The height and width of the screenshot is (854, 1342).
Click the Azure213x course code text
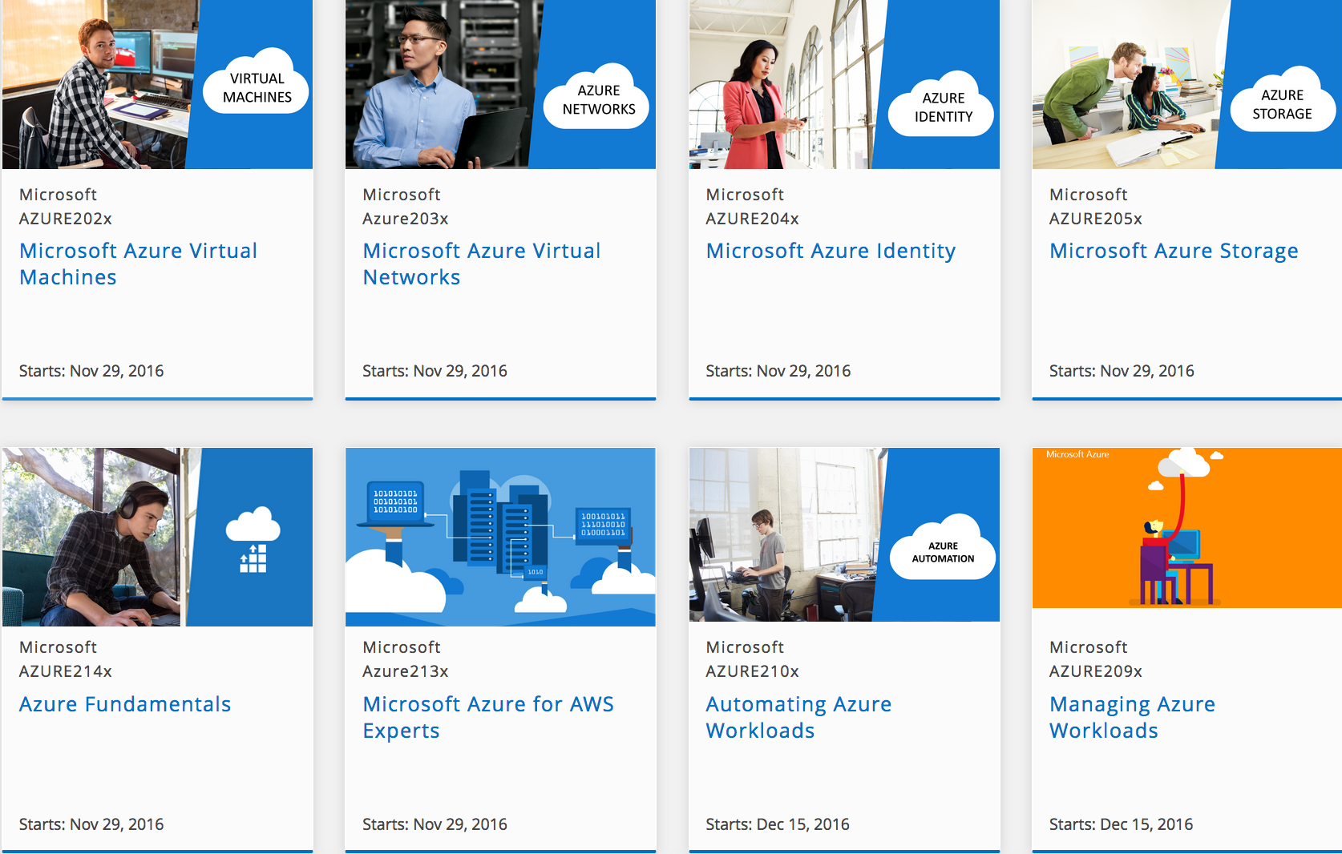coord(406,671)
